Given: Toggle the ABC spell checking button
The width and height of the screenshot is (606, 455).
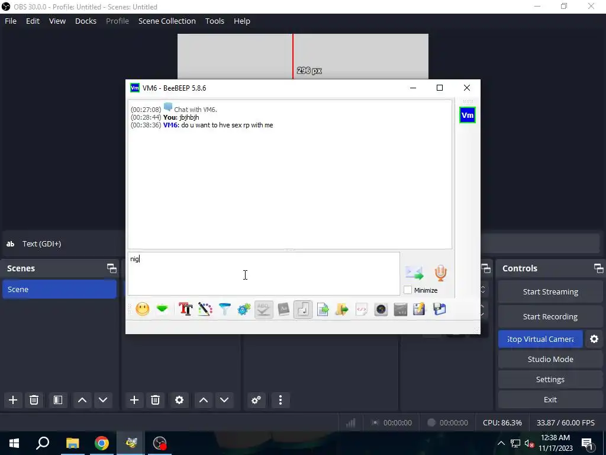Looking at the screenshot, I should pos(263,309).
